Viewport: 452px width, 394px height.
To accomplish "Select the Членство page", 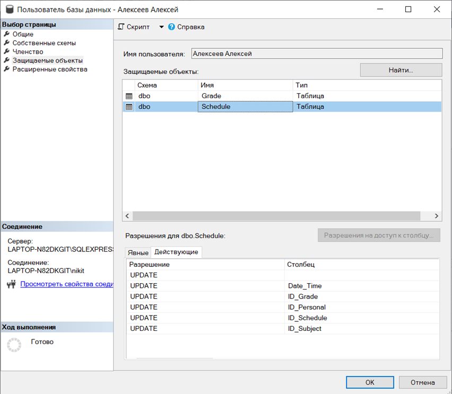I will point(28,51).
